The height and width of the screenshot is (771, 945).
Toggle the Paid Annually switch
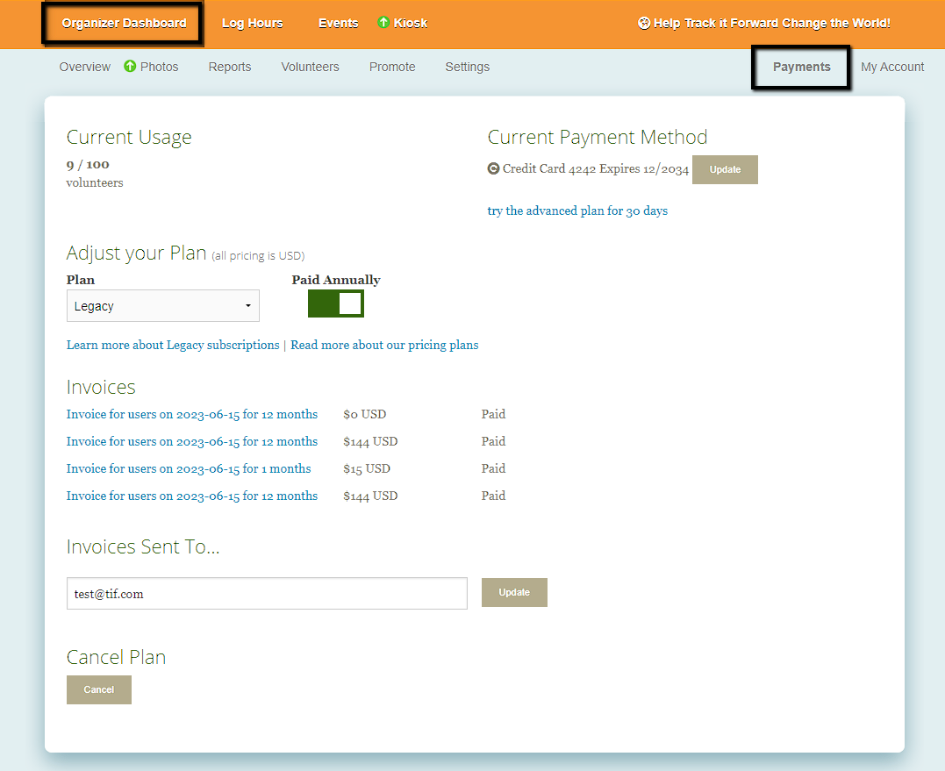[x=336, y=304]
